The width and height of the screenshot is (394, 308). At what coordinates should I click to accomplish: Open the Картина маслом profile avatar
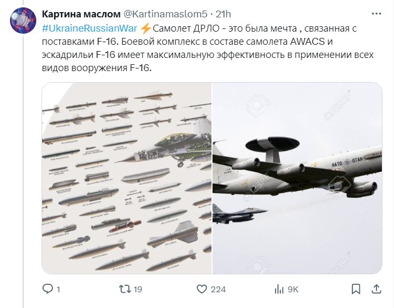coord(23,21)
